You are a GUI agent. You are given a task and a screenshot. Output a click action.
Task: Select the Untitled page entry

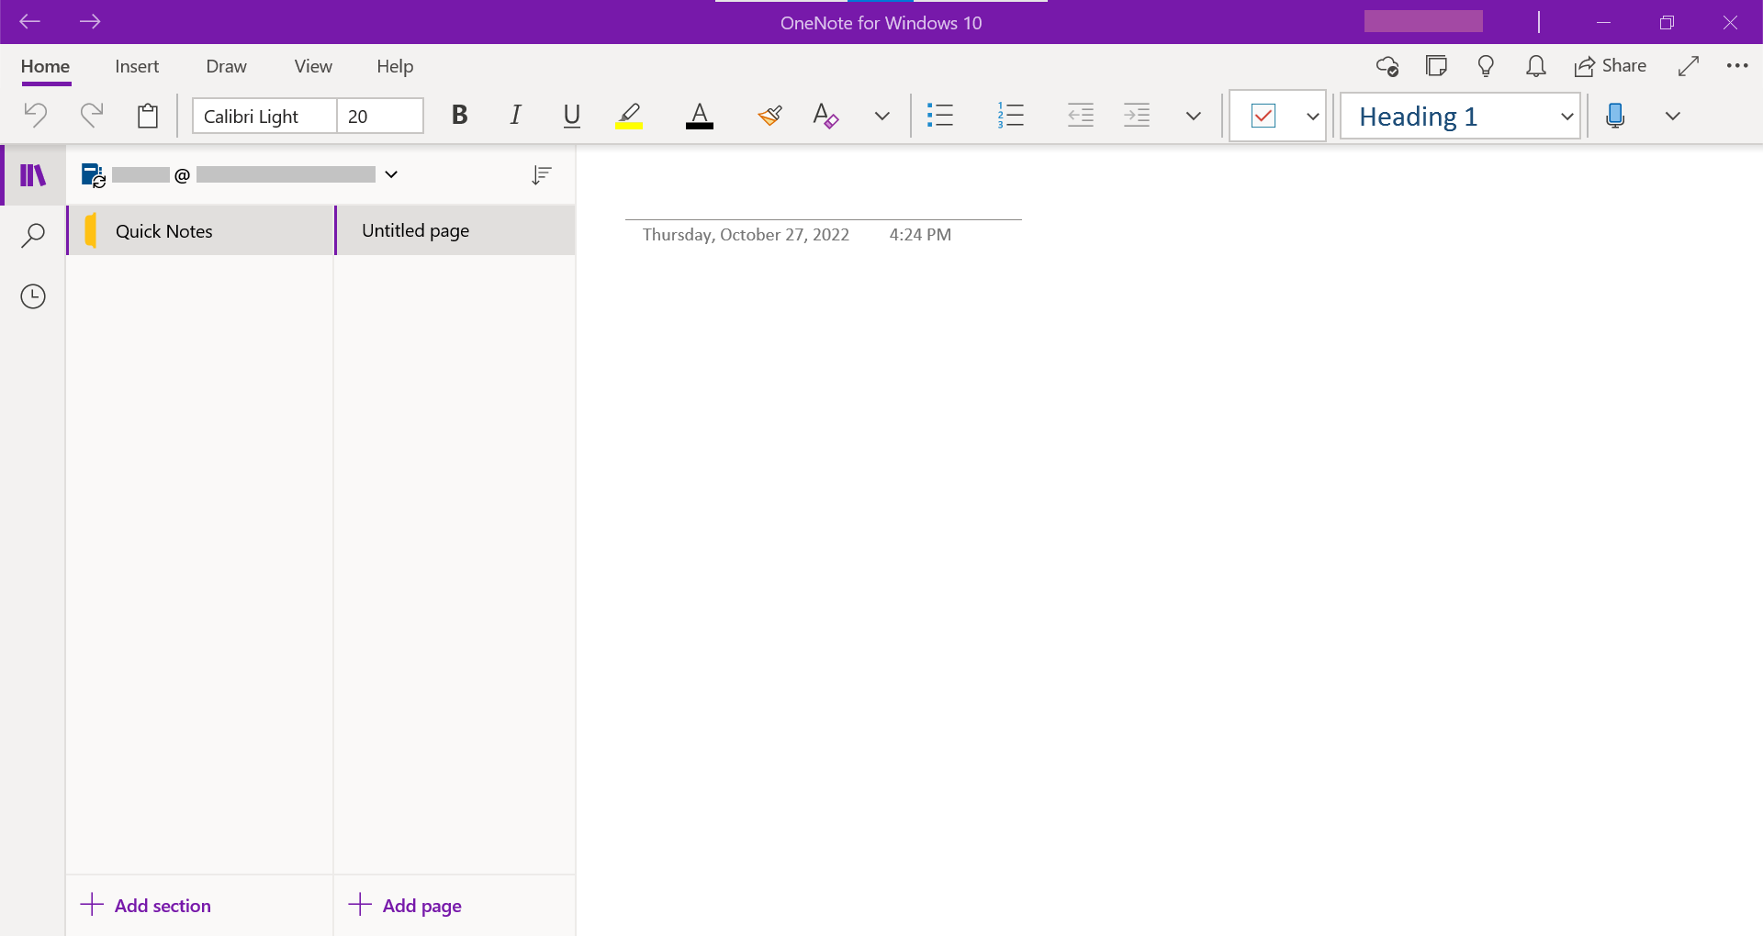[x=455, y=230]
